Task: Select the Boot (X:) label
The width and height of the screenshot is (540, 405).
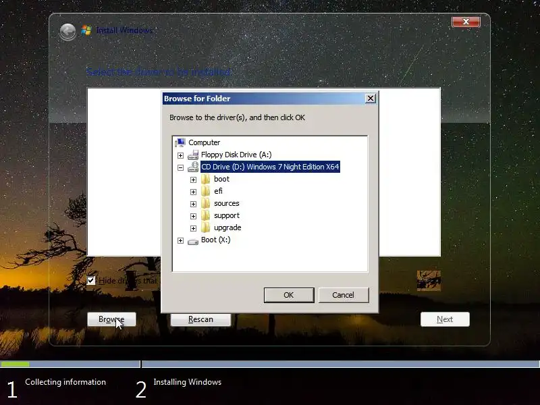Action: coord(215,240)
